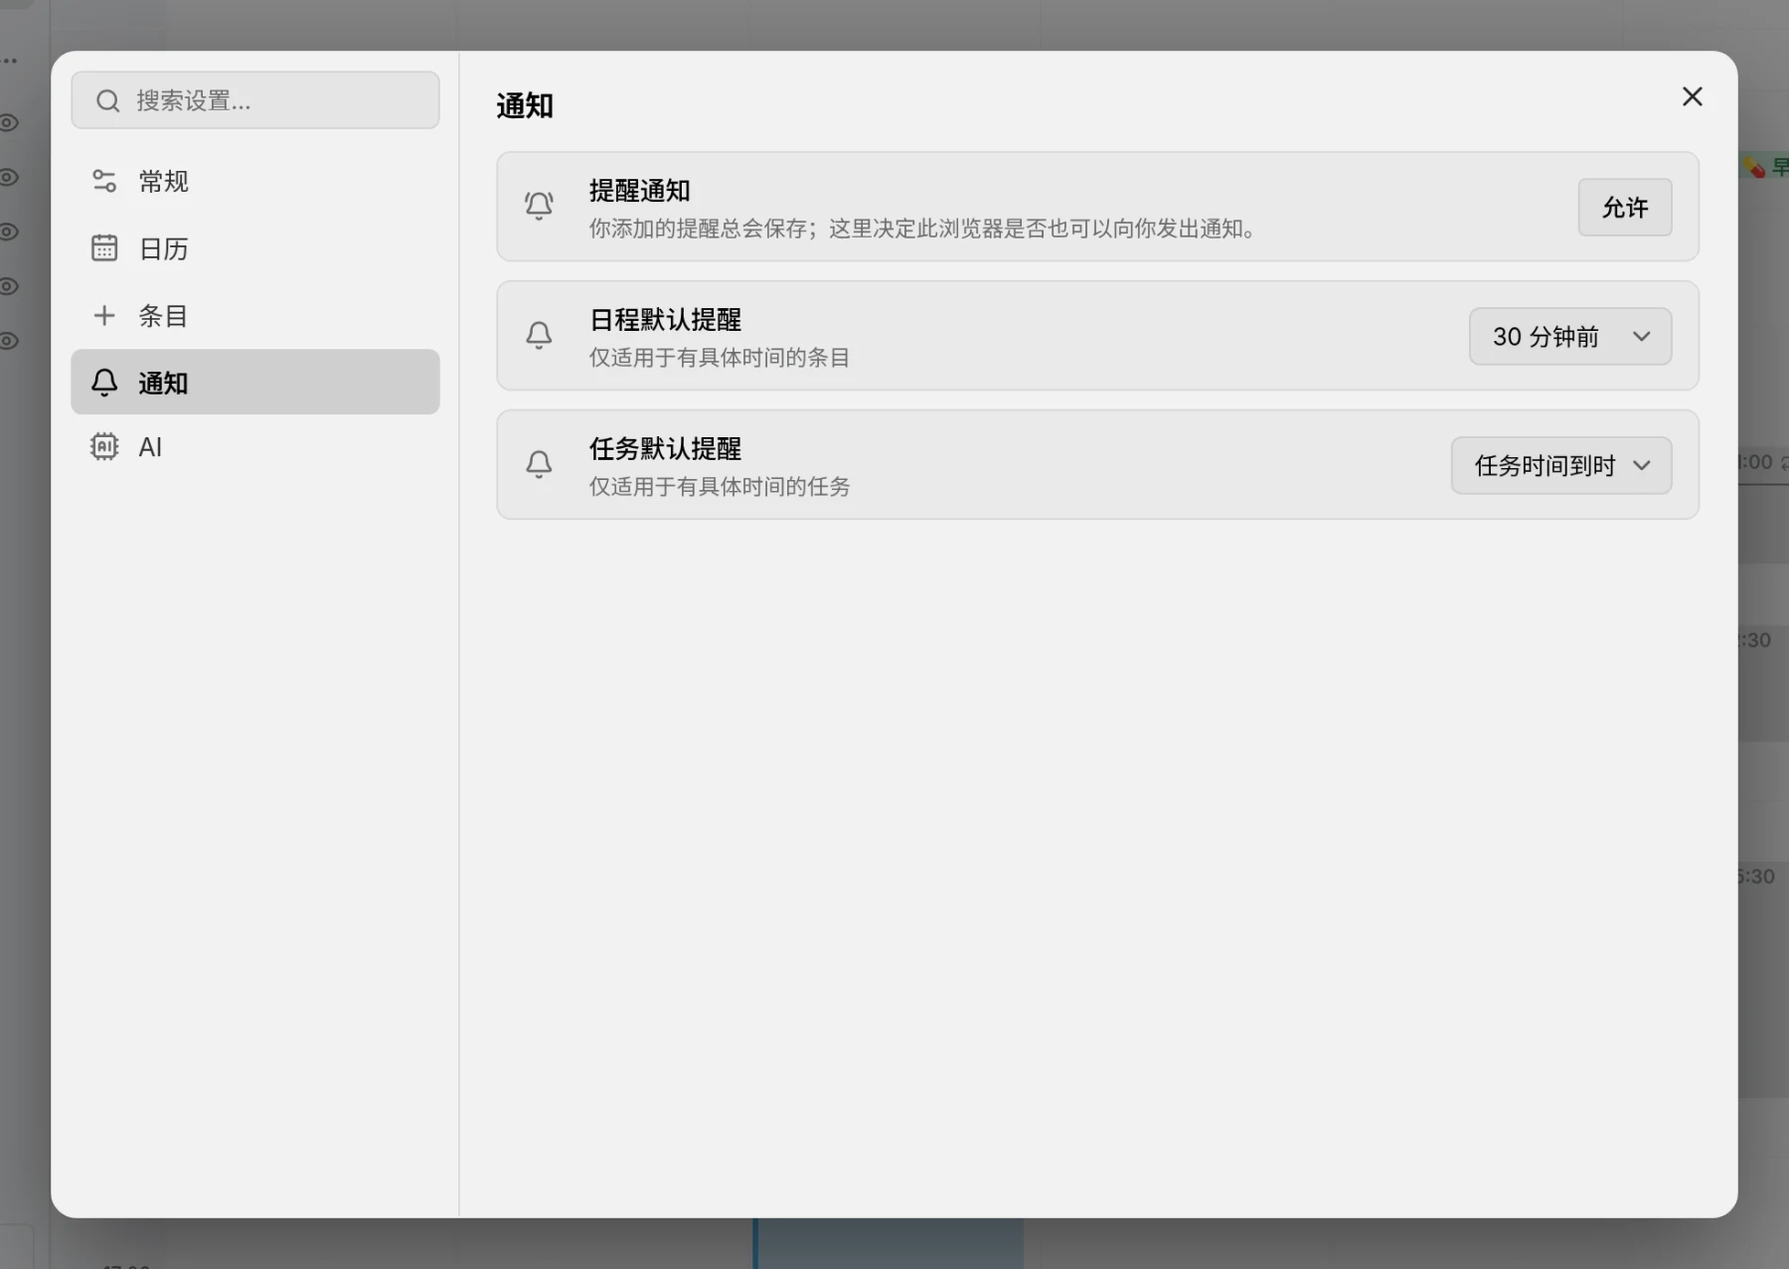This screenshot has height=1269, width=1789.
Task: Open the 30 分钟前 reminder dropdown
Action: click(1570, 336)
